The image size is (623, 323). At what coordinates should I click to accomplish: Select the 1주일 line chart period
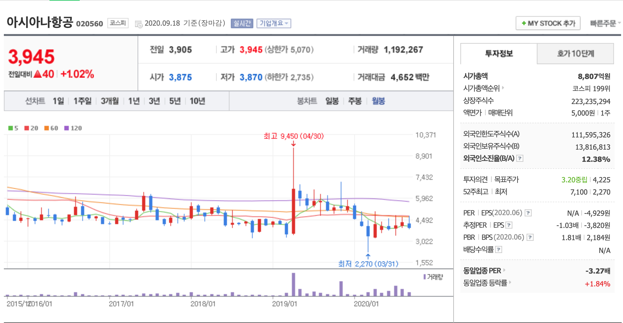point(82,101)
